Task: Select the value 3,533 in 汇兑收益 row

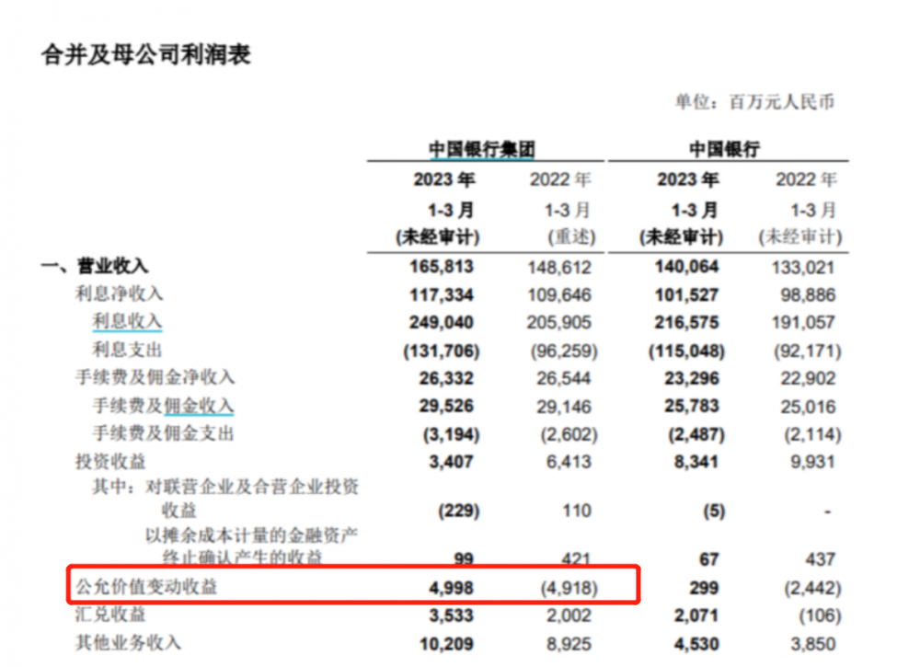Action: 451,615
